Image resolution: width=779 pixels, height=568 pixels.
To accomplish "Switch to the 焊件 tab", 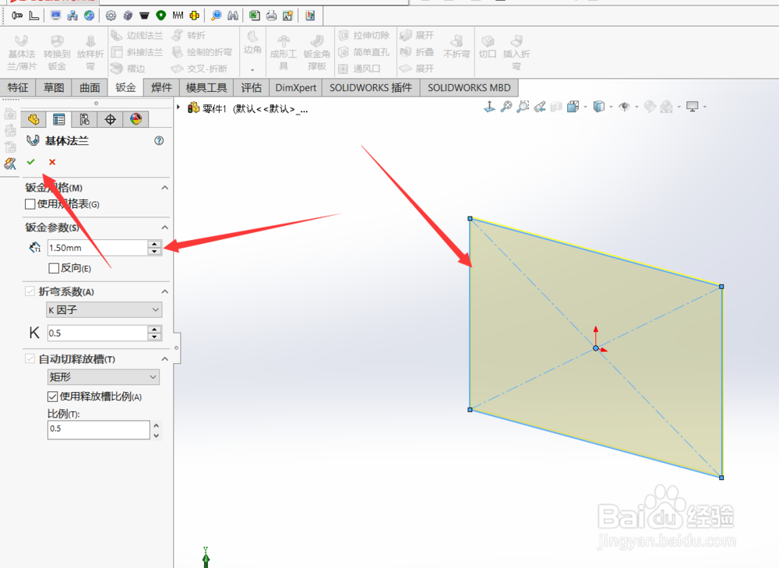I will click(161, 87).
